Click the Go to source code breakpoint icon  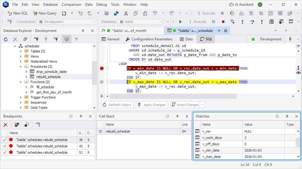[38, 125]
